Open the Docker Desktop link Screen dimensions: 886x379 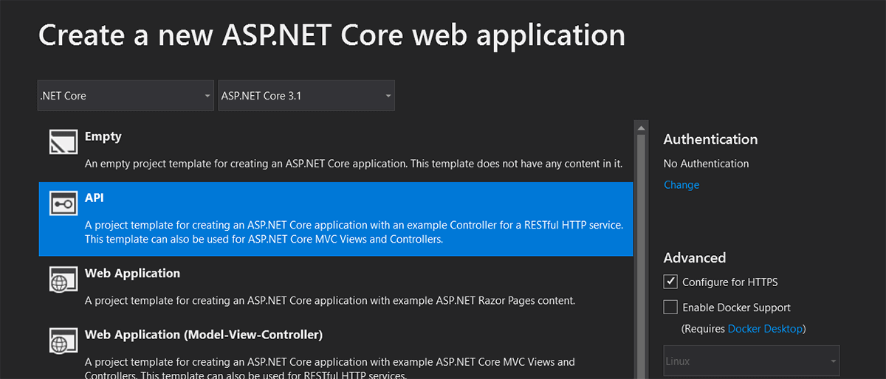765,328
